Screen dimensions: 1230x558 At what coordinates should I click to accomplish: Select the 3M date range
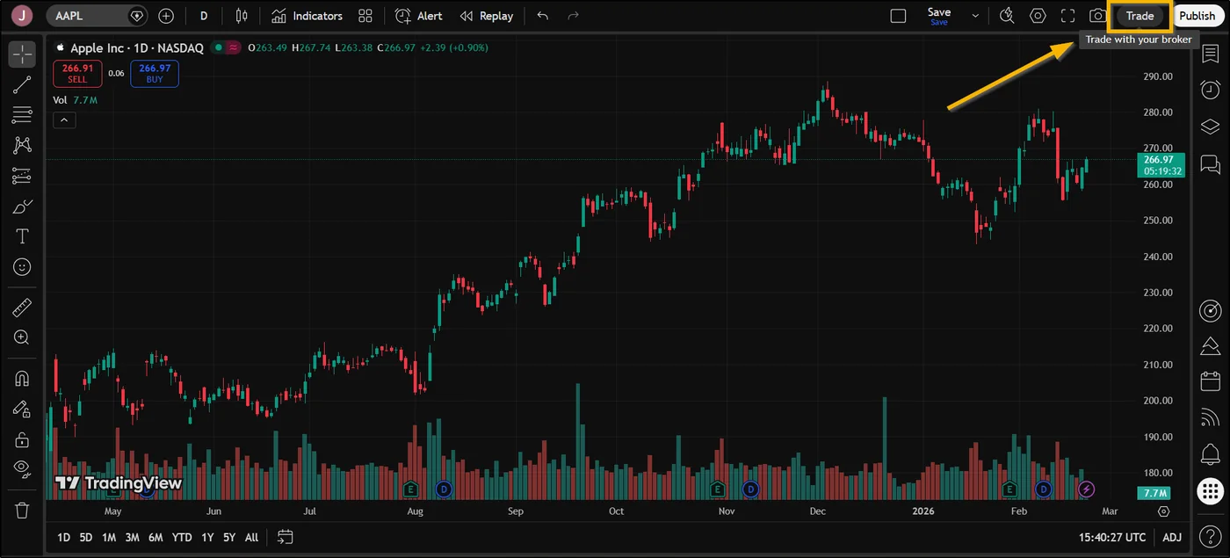click(x=132, y=537)
